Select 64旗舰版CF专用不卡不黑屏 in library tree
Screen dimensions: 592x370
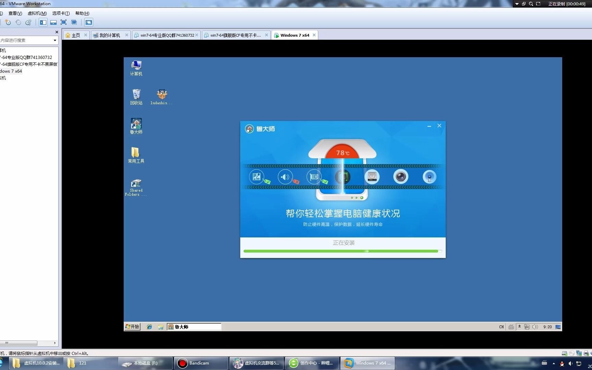point(29,64)
